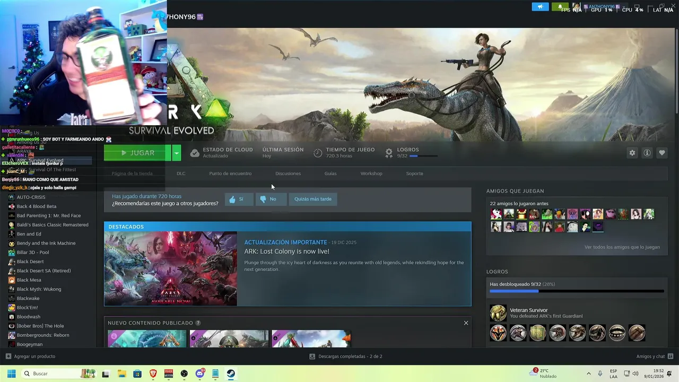Image resolution: width=679 pixels, height=382 pixels.
Task: Open the Discusiones tab
Action: tap(288, 173)
